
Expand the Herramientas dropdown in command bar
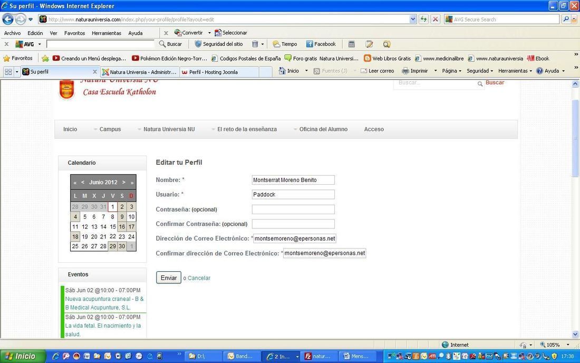click(x=515, y=71)
